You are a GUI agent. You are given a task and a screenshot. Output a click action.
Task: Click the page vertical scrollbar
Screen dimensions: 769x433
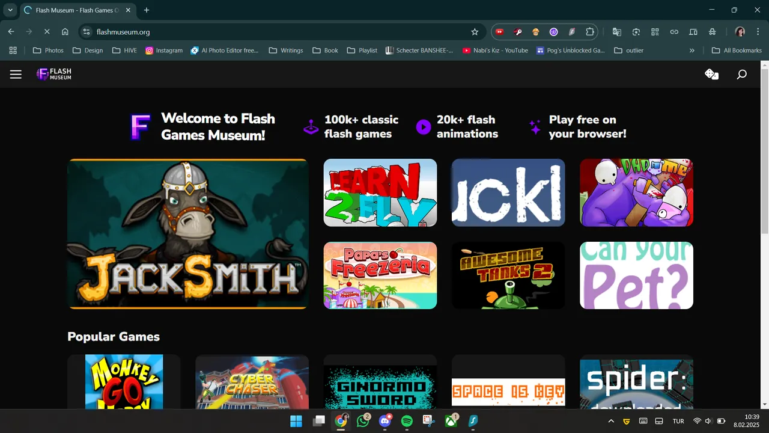pyautogui.click(x=764, y=150)
